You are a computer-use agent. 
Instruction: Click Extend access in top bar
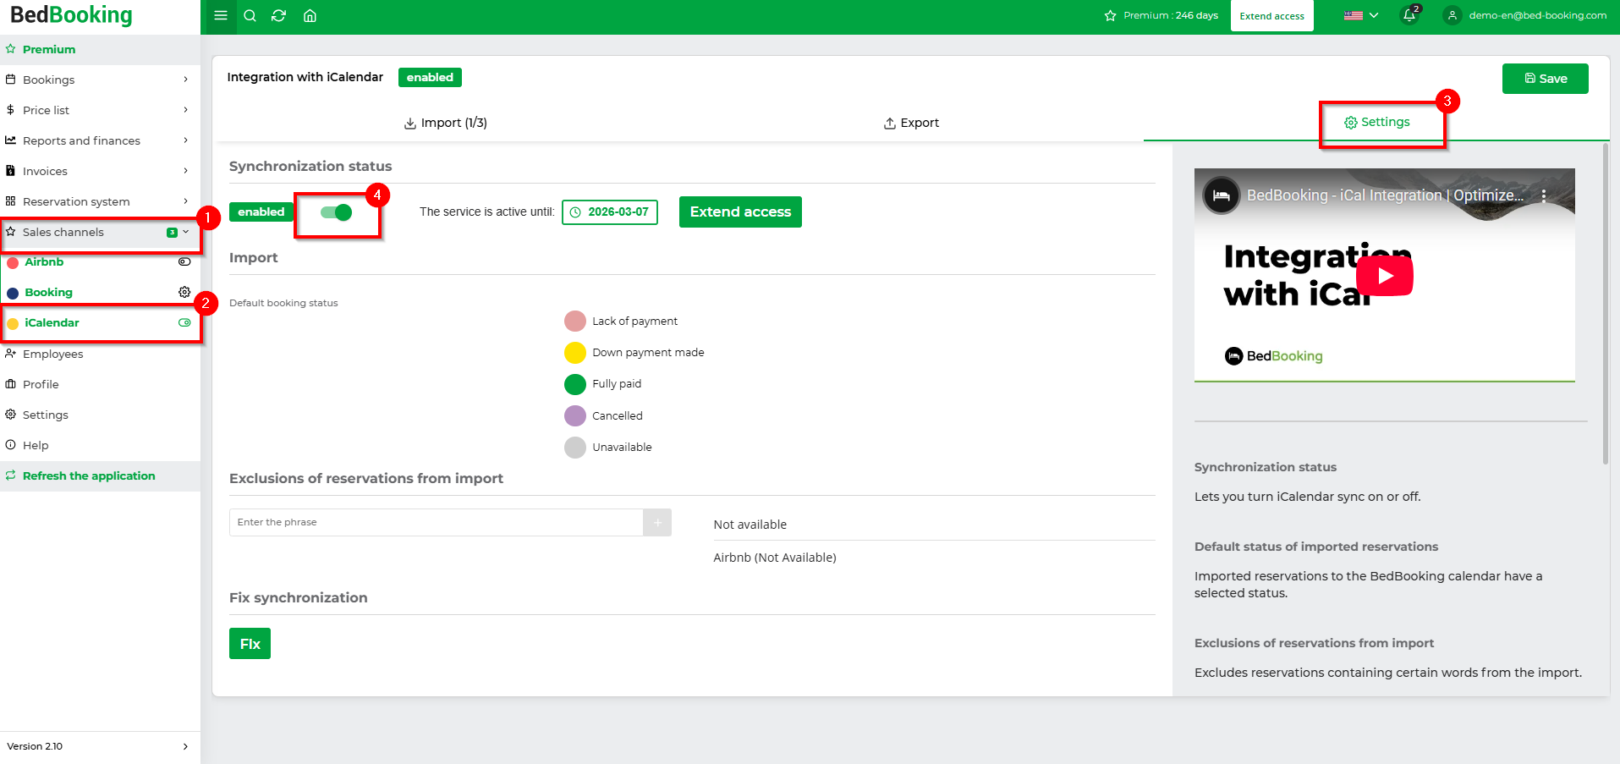pyautogui.click(x=1271, y=16)
